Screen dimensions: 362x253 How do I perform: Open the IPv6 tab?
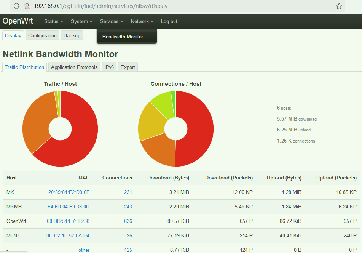pyautogui.click(x=109, y=67)
